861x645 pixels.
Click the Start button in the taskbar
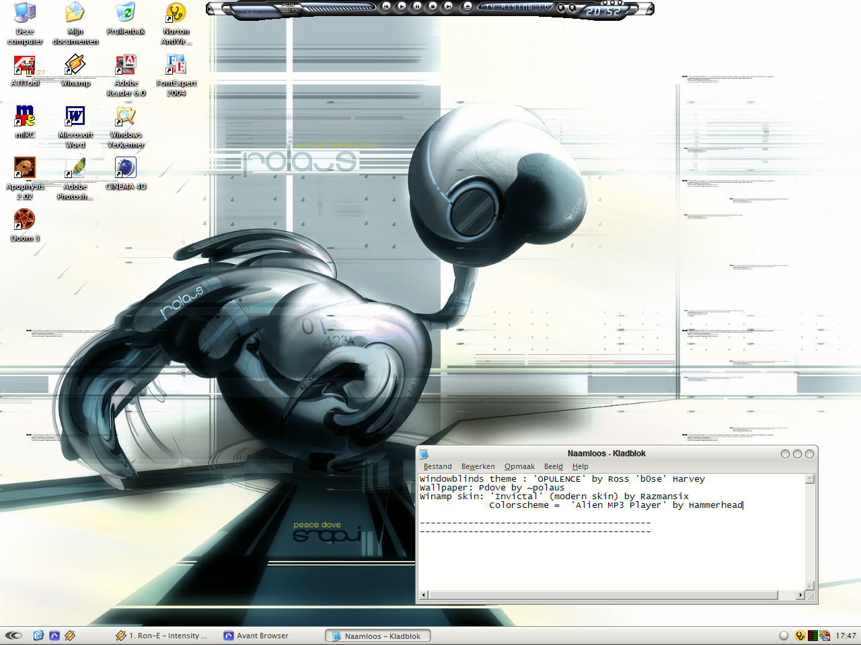(x=14, y=635)
